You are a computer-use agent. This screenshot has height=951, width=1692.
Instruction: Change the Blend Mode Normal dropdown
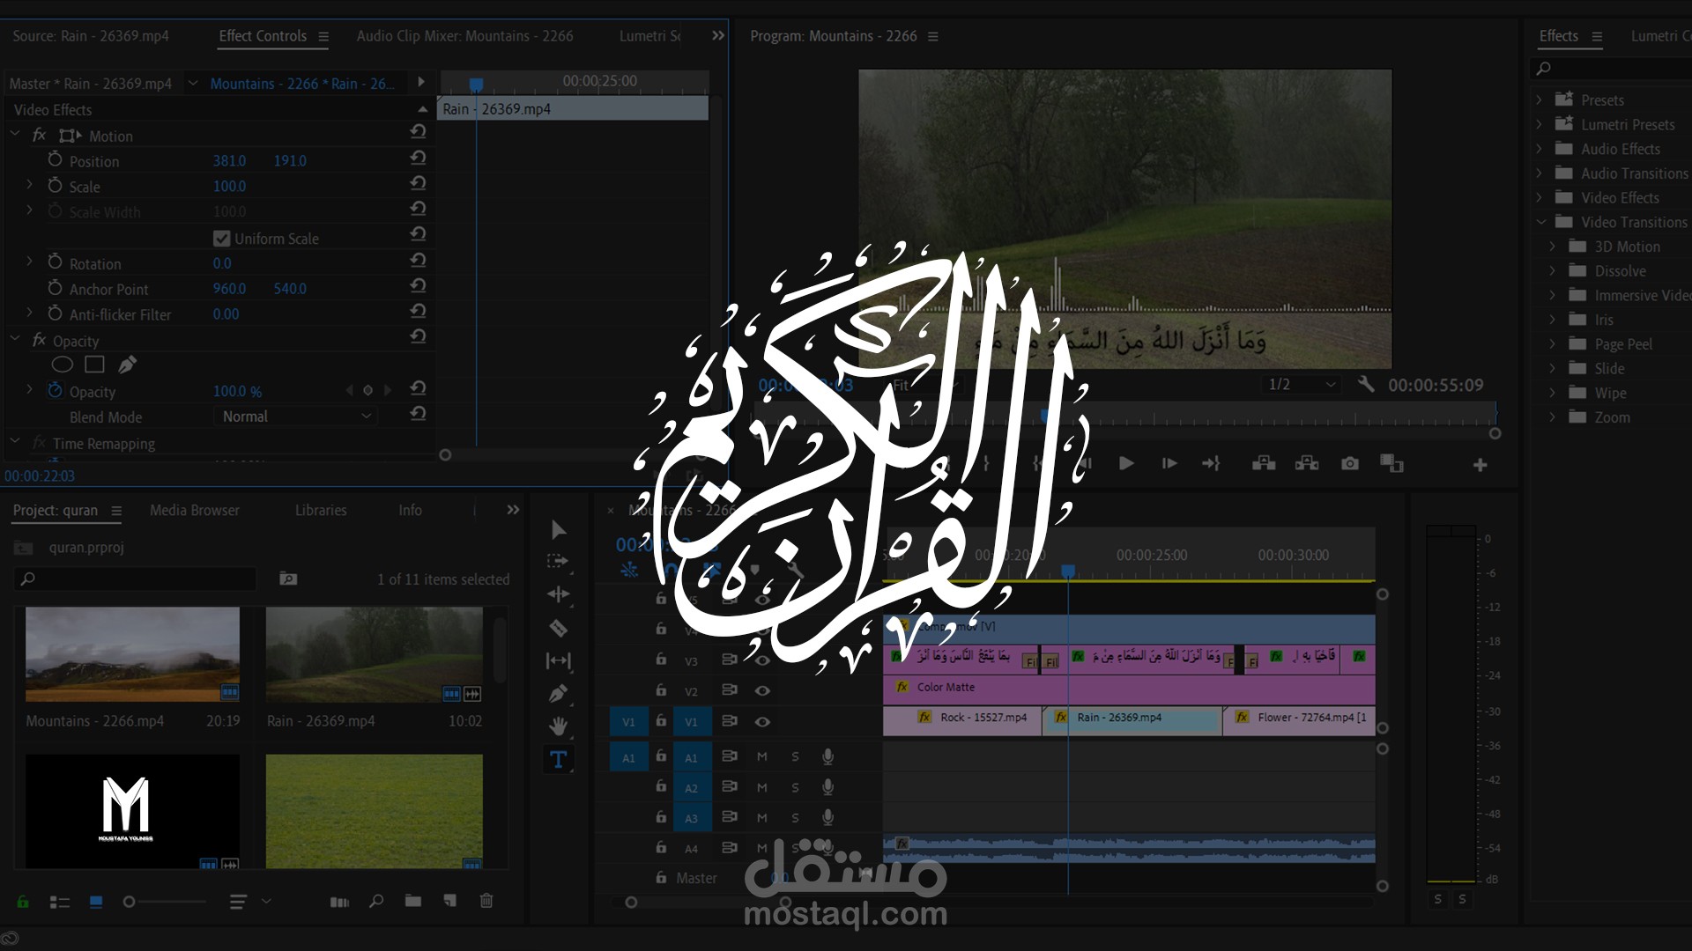[x=295, y=416]
